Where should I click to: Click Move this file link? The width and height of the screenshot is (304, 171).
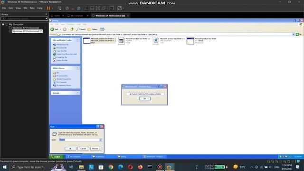(61, 47)
